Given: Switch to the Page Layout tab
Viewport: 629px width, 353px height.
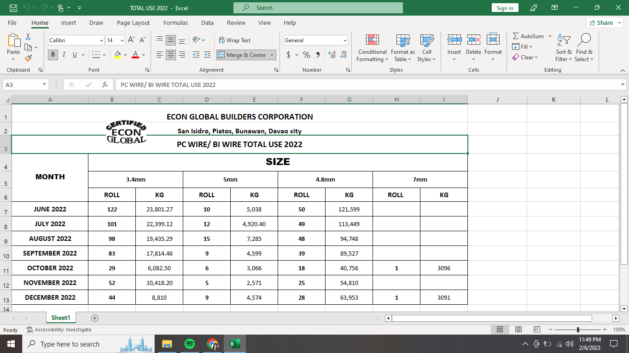Looking at the screenshot, I should coord(133,23).
